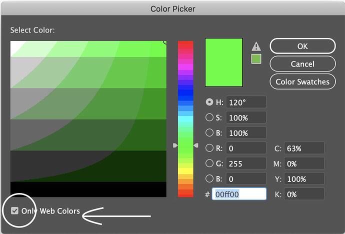Screen dimensions: 345x234
Task: Click the out-of-gamut warning triangle icon
Action: click(256, 46)
